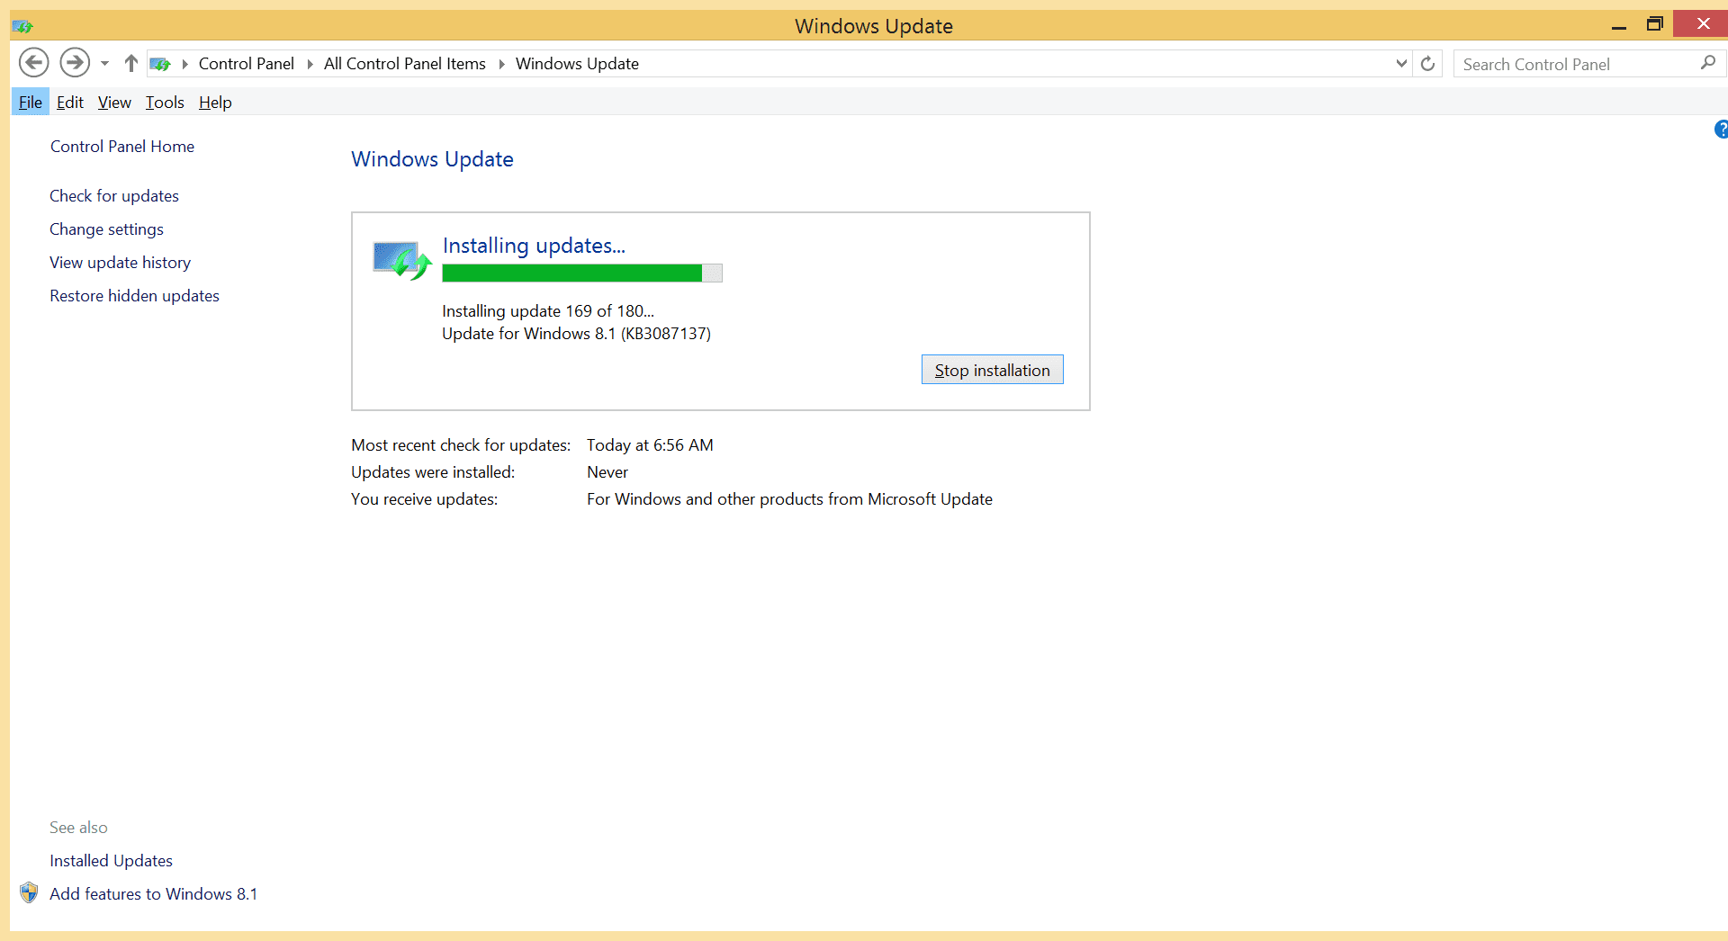1728x941 pixels.
Task: Open Add features to Windows 8.1
Action: [153, 894]
